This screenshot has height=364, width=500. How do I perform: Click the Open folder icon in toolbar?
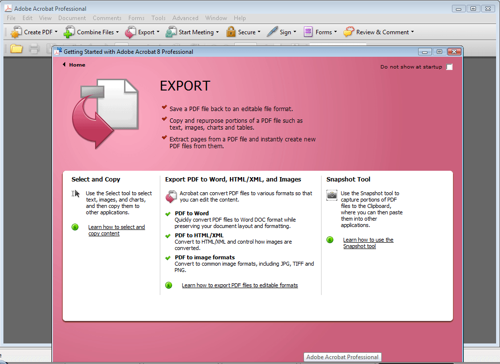pyautogui.click(x=16, y=49)
